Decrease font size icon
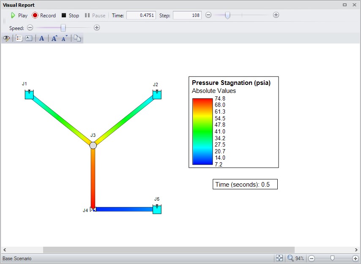Screen dimensions: 361x264 pos(64,38)
